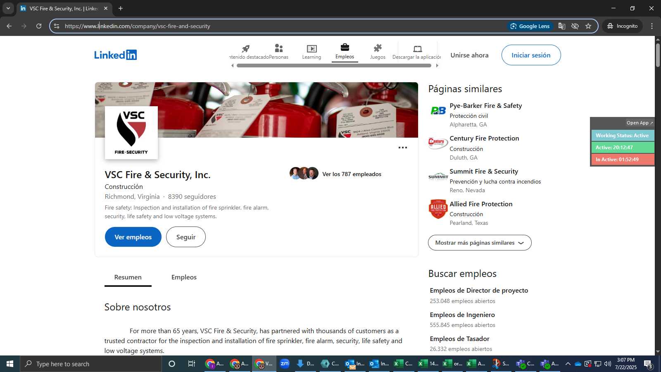Click the Open App button on tracker widget
Screen dimensions: 661x372
tap(640, 123)
